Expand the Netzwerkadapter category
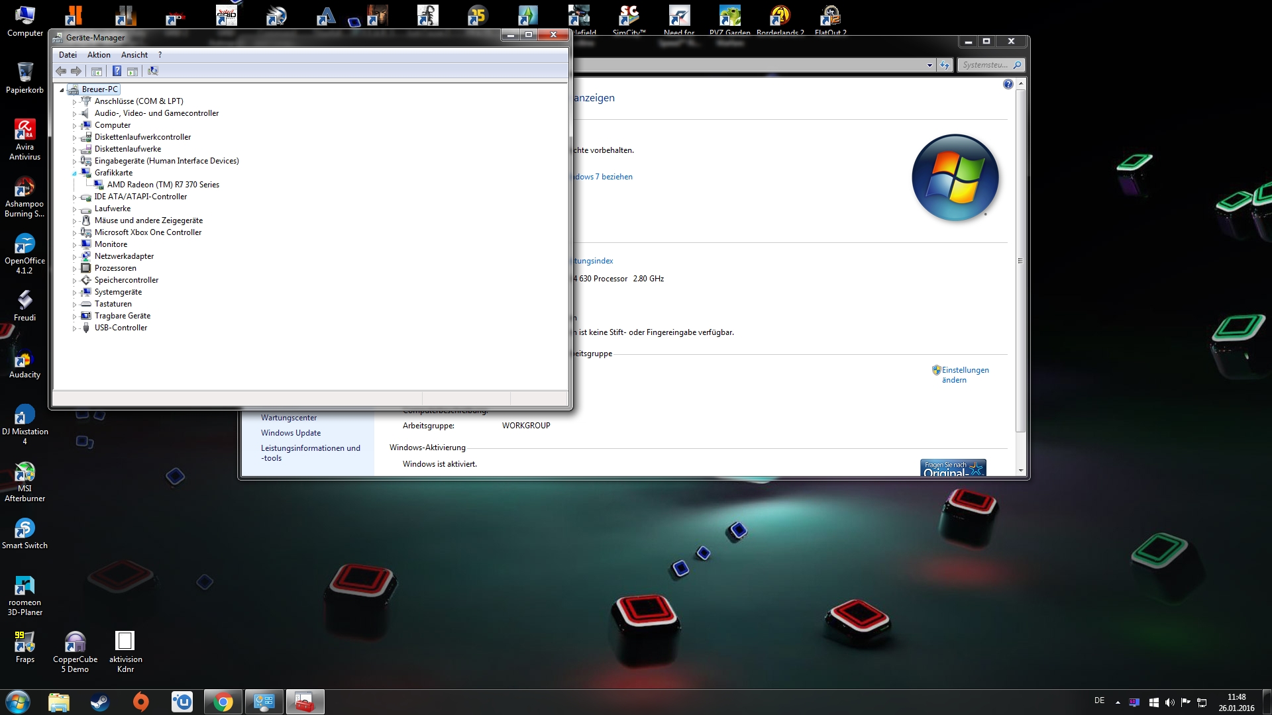1272x715 pixels. click(x=74, y=257)
